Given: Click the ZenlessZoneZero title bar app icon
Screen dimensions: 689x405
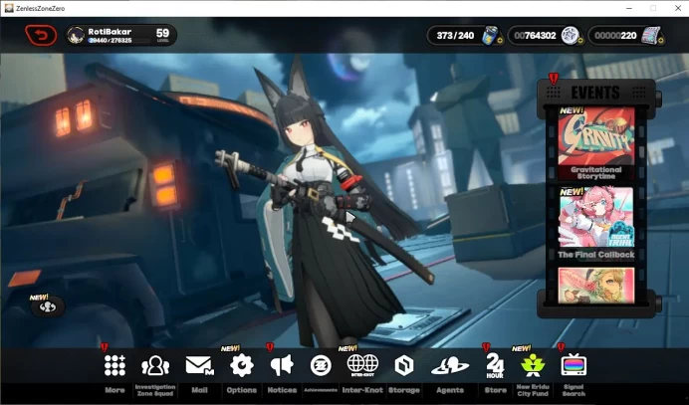Looking at the screenshot, I should coord(9,8).
